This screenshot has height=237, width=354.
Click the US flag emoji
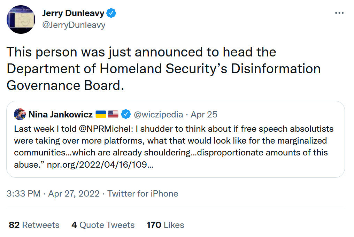click(x=113, y=114)
